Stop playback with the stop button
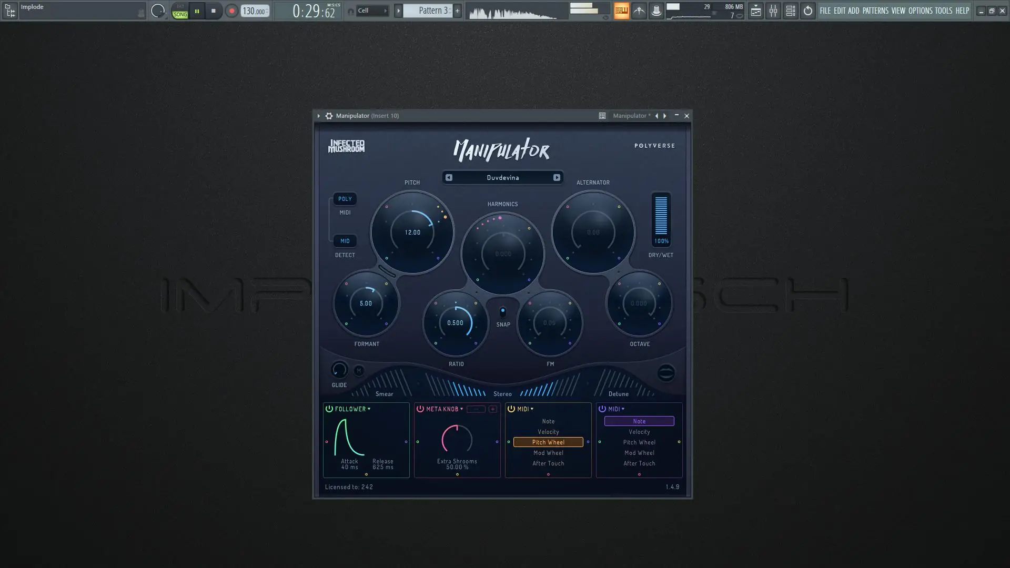Viewport: 1010px width, 568px height. click(213, 11)
